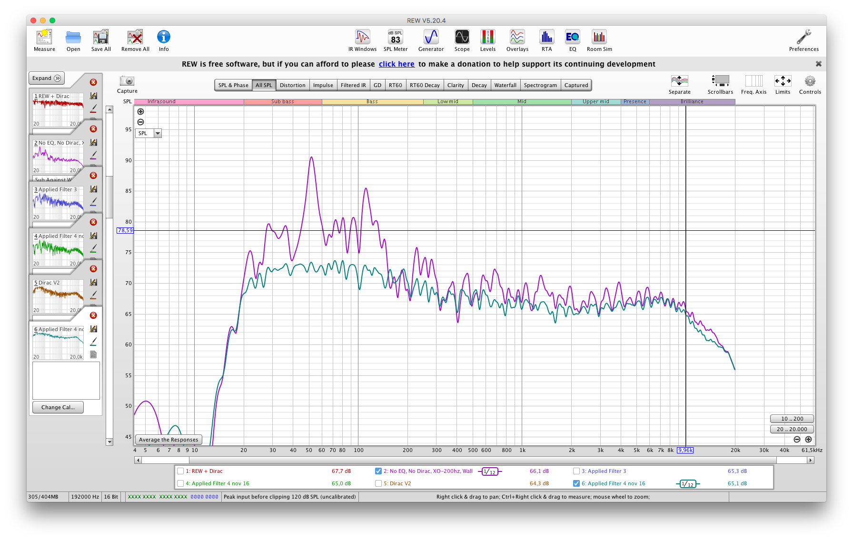Image resolution: width=853 pixels, height=540 pixels.
Task: Remove measurement 1 REW + Dirac
Action: (x=93, y=82)
